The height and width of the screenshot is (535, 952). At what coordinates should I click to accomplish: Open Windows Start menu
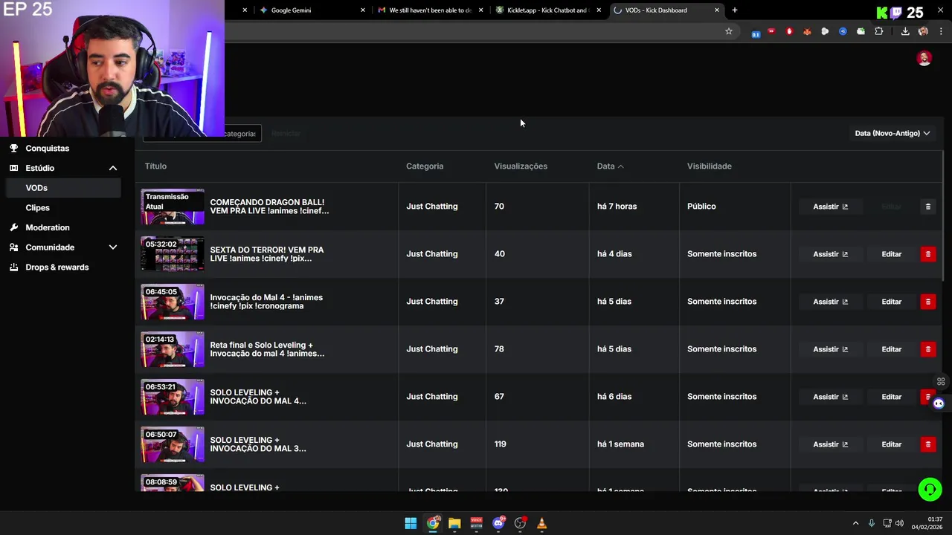pyautogui.click(x=411, y=523)
